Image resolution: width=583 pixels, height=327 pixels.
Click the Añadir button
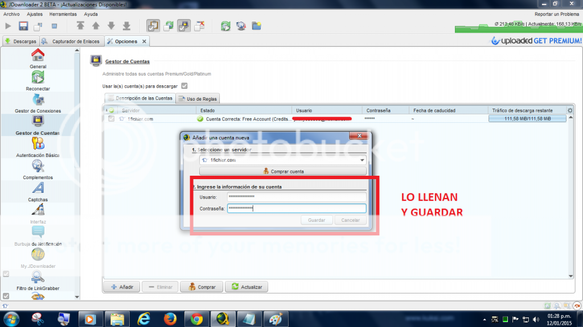(122, 287)
